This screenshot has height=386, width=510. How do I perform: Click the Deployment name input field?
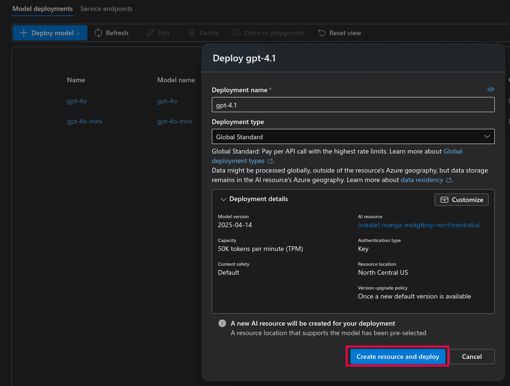coord(353,105)
